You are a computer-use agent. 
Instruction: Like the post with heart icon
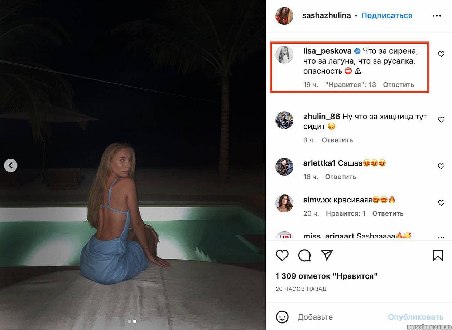282,255
